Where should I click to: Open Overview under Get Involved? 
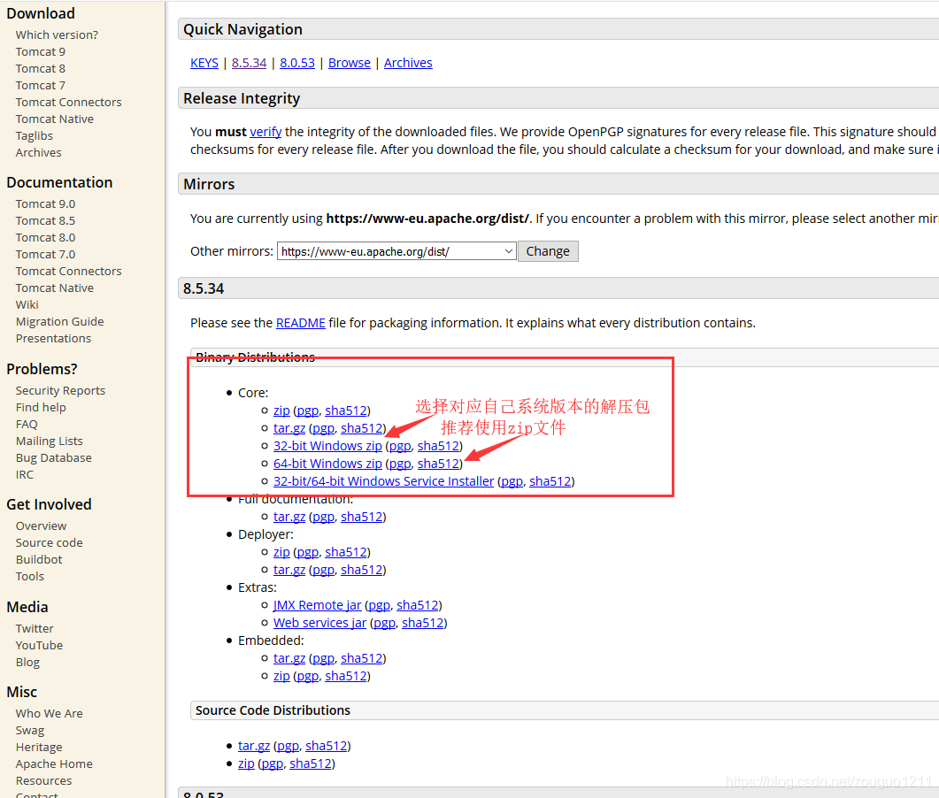tap(41, 526)
